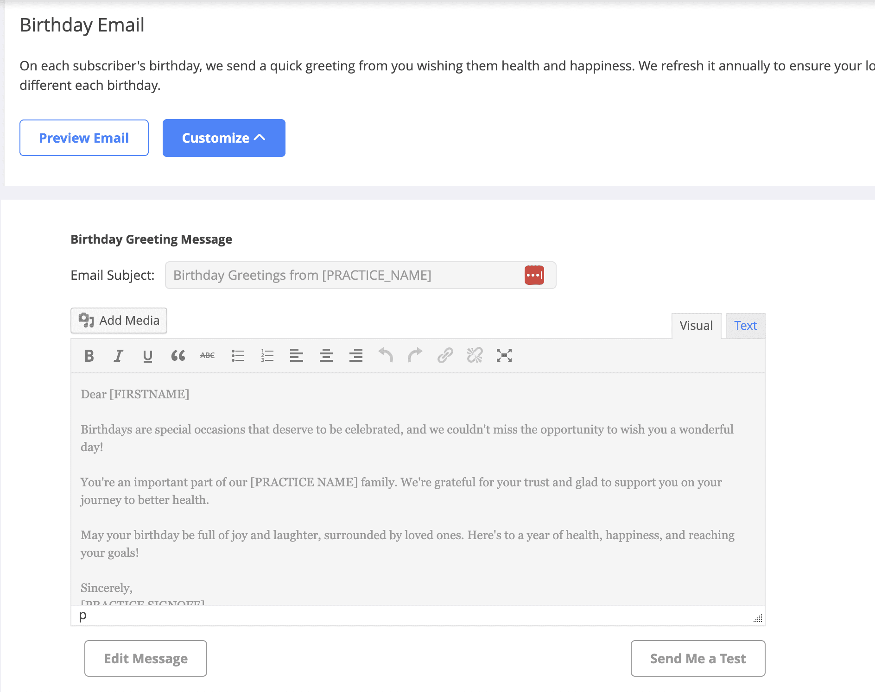
Task: Click the editor resize handle corner
Action: point(758,618)
